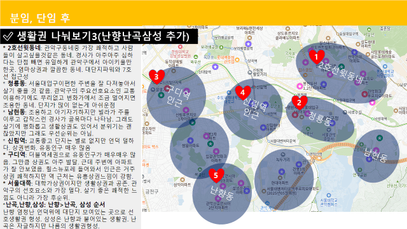Screen dimensions: 407x229
Task: Click the 서울관악경찰서 map label
Action: (x=329, y=137)
